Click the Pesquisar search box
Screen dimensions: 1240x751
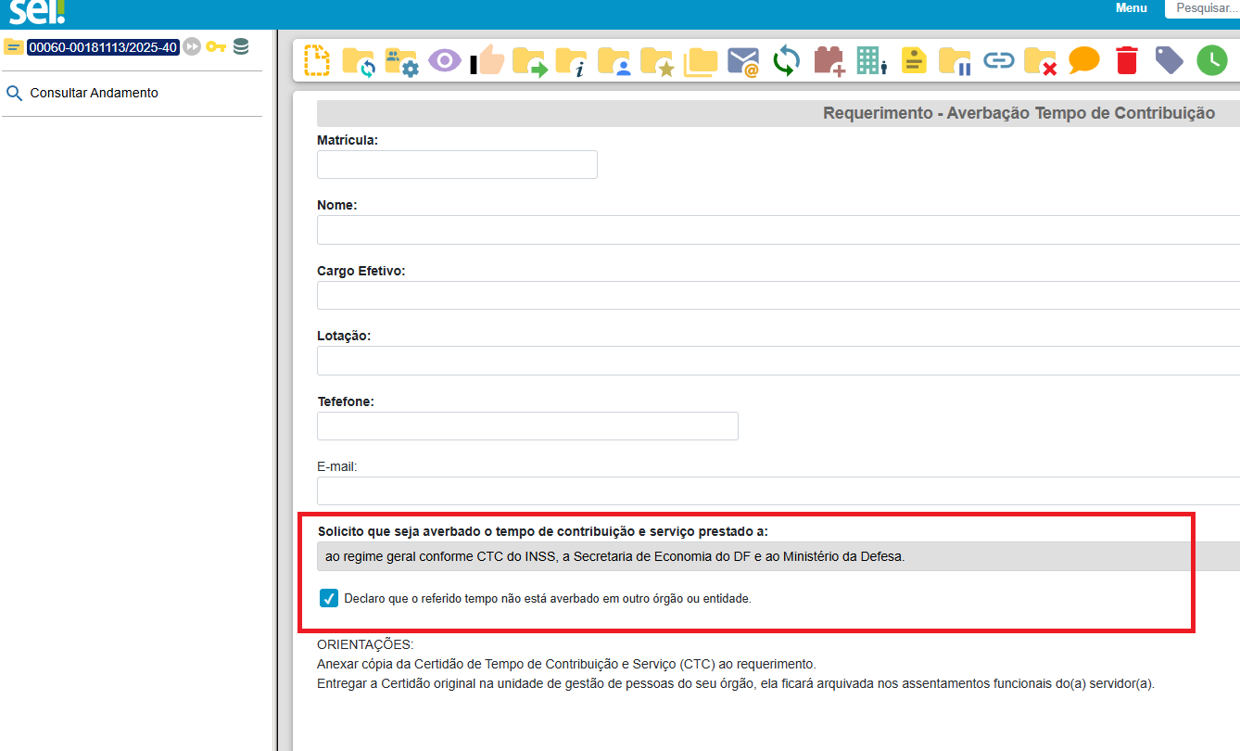click(x=1205, y=8)
